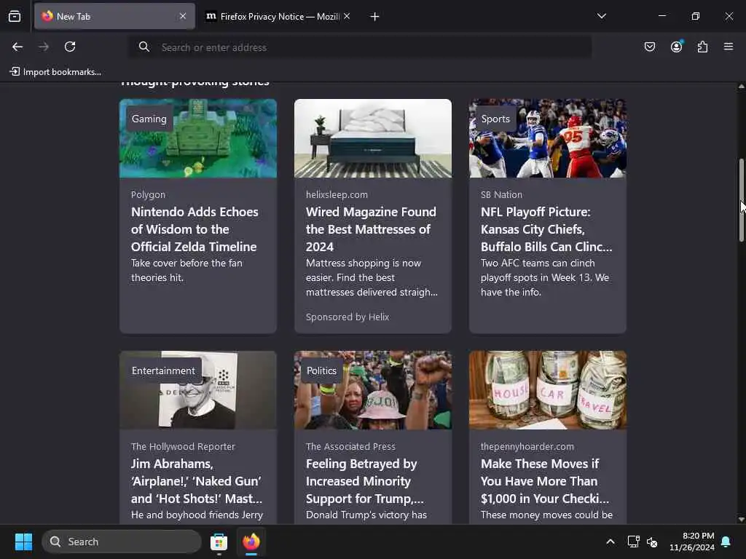Open Jim Abrahams Airplane article headline

coord(197,481)
